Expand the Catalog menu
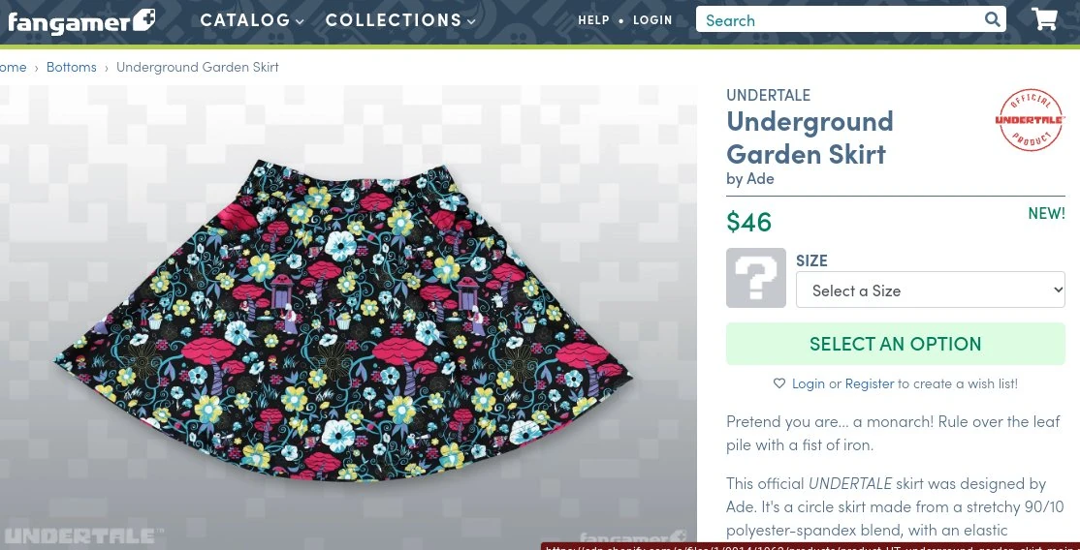 point(252,20)
